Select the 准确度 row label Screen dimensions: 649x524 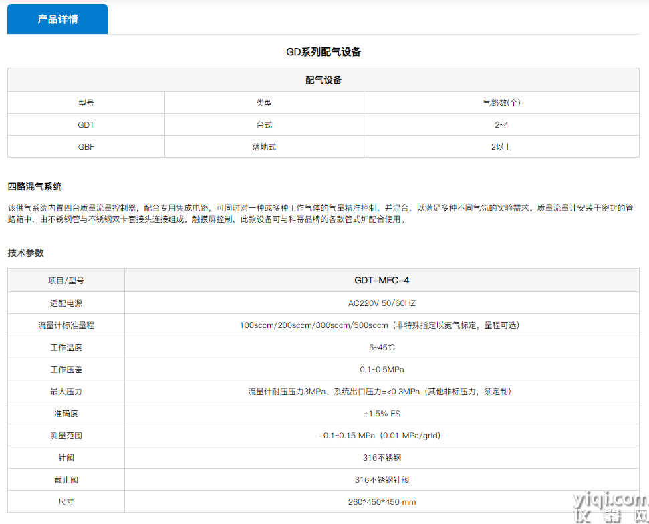[66, 414]
